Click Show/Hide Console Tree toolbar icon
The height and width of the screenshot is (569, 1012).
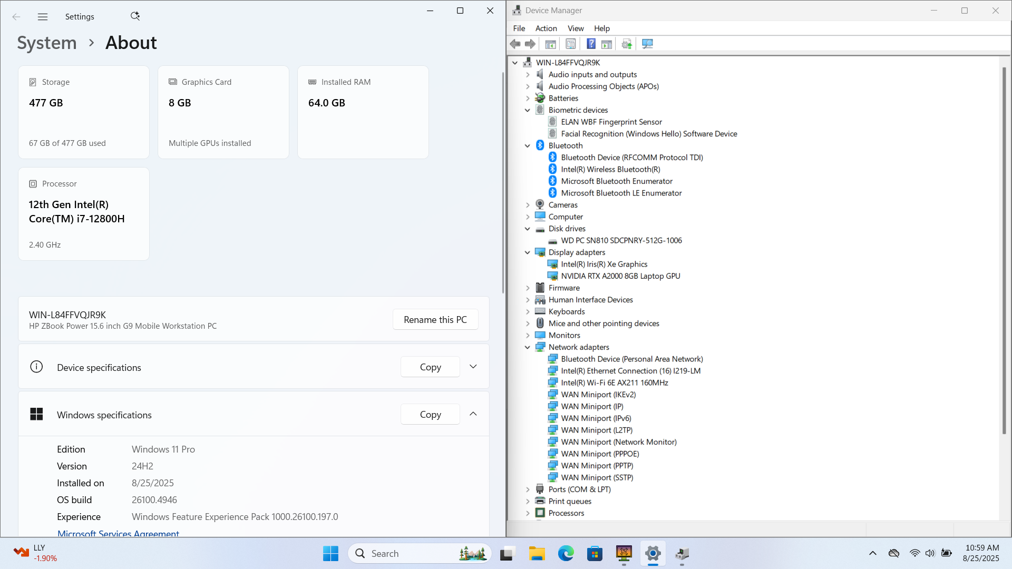click(550, 44)
